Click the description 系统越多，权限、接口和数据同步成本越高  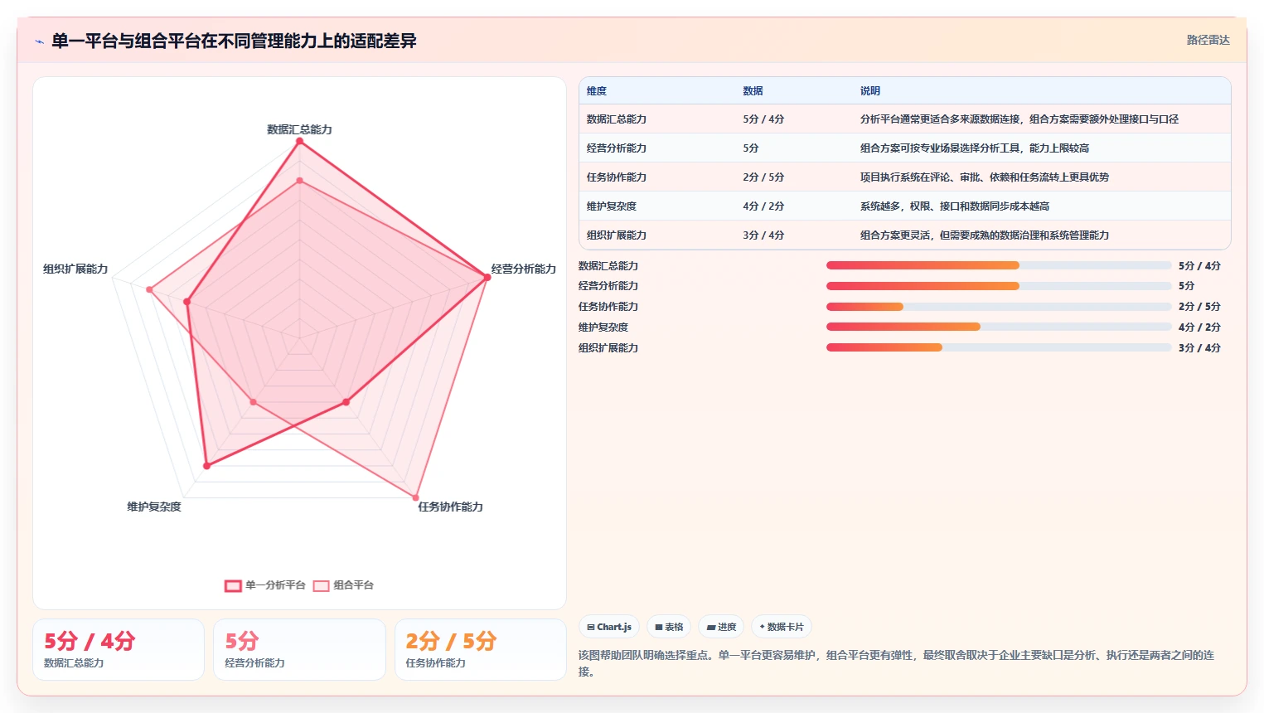click(x=954, y=206)
